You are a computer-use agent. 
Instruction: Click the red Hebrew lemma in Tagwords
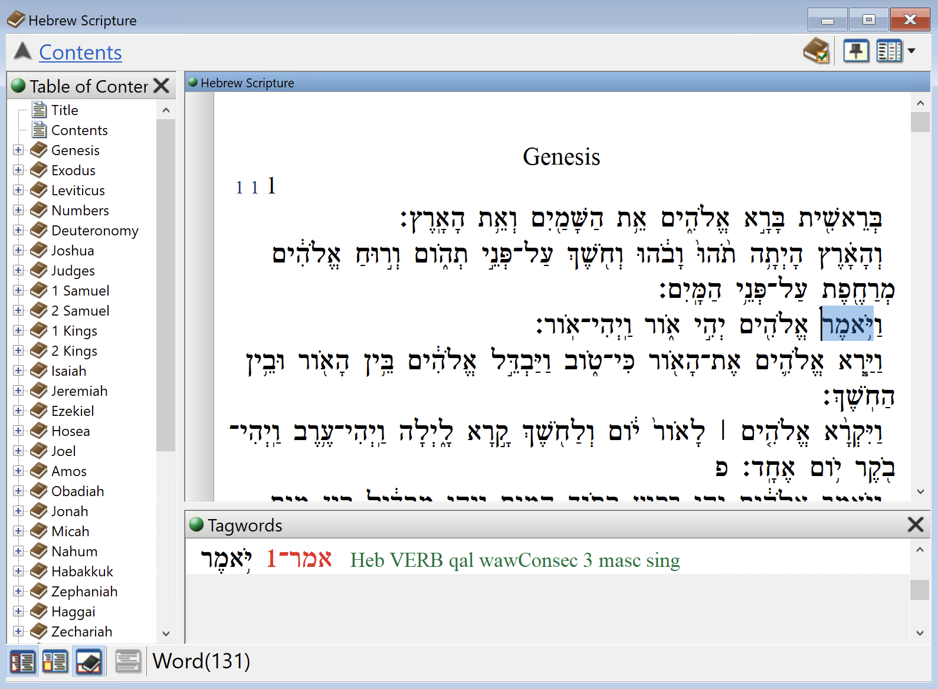tap(299, 559)
